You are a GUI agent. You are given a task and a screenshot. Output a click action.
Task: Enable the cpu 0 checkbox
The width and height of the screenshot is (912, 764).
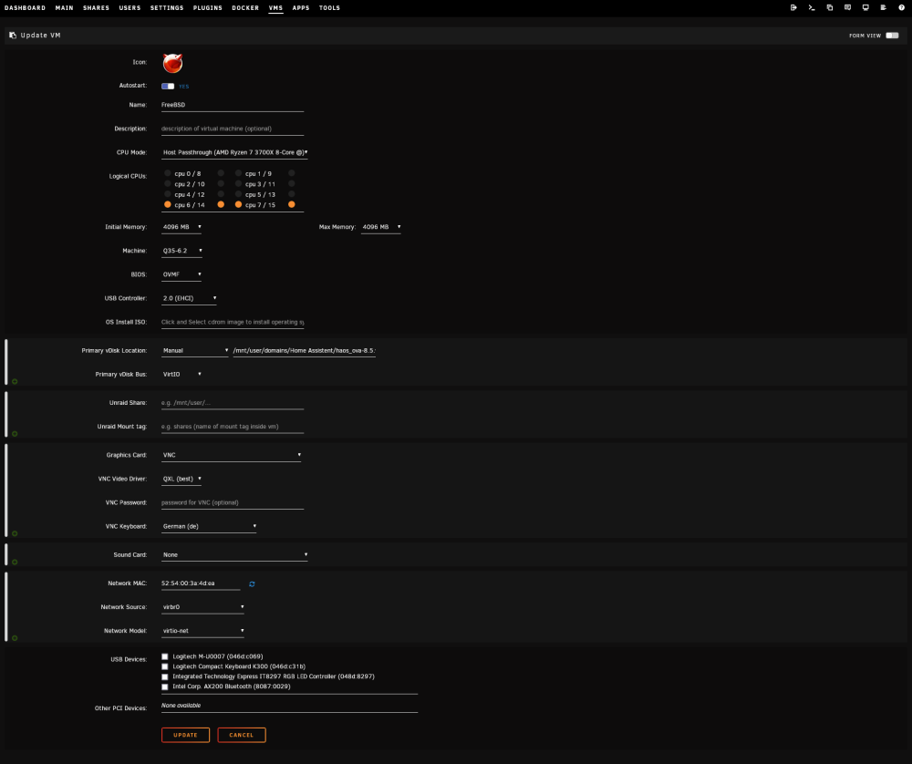point(168,173)
